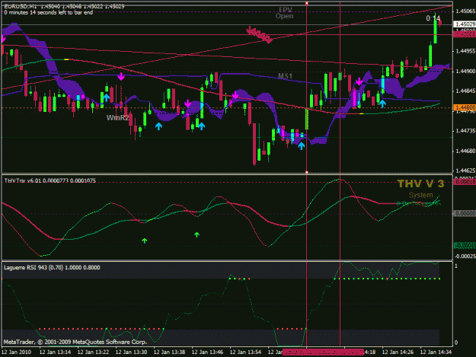Click the red highlighted range on the time axis
The image size is (476, 357).
[323, 352]
